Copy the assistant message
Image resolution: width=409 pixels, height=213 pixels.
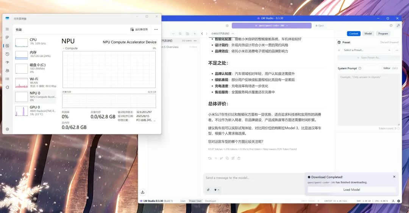(x=227, y=158)
